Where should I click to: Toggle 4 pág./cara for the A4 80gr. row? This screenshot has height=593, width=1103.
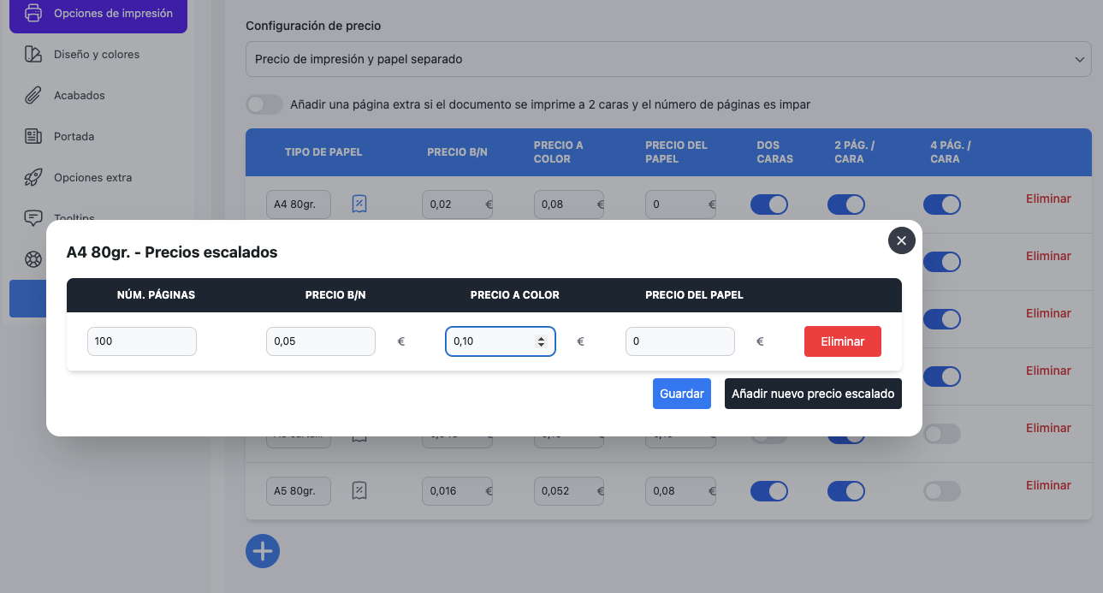click(x=942, y=205)
